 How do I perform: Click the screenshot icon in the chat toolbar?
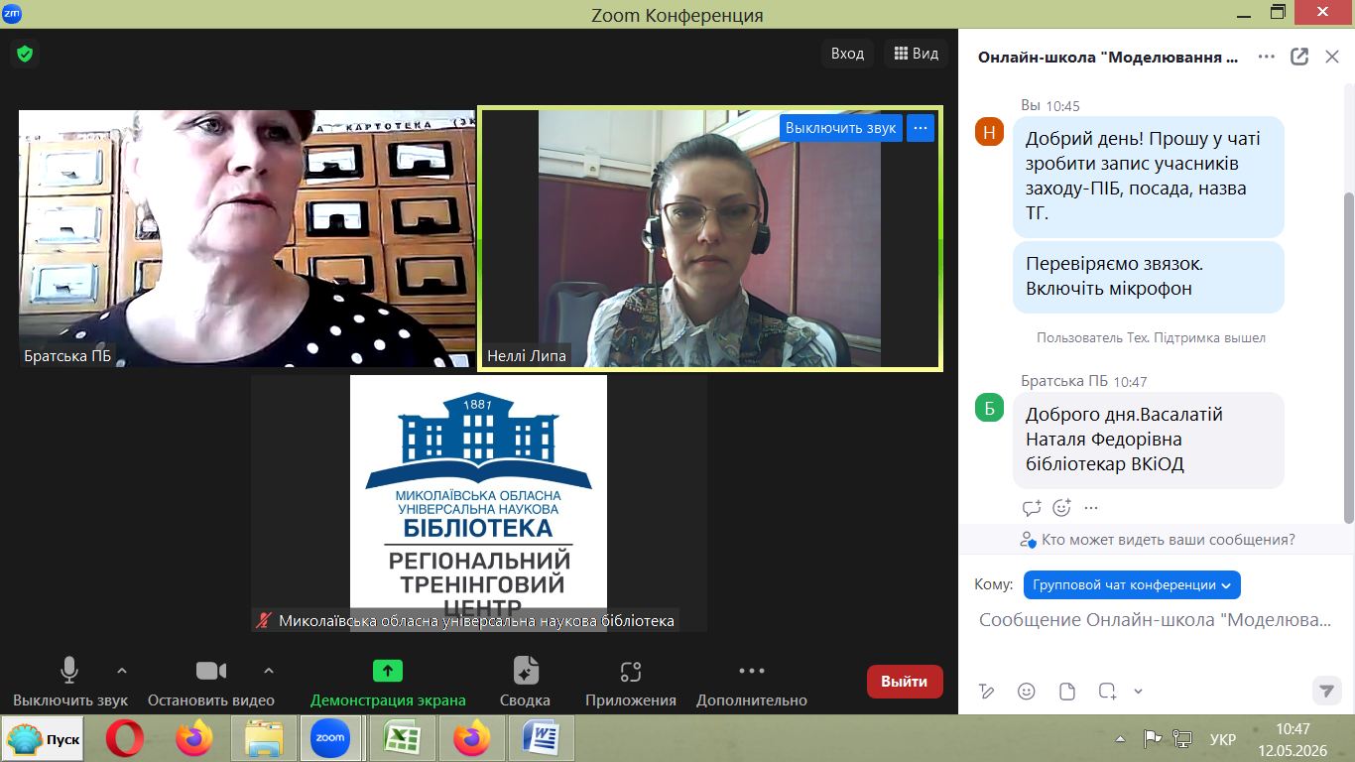[x=1108, y=691]
